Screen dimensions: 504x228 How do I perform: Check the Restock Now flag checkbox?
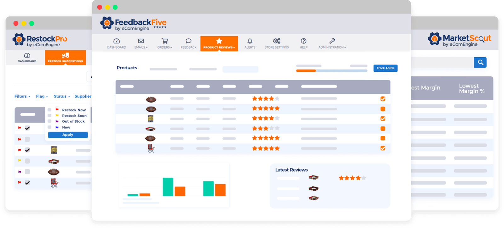49,110
